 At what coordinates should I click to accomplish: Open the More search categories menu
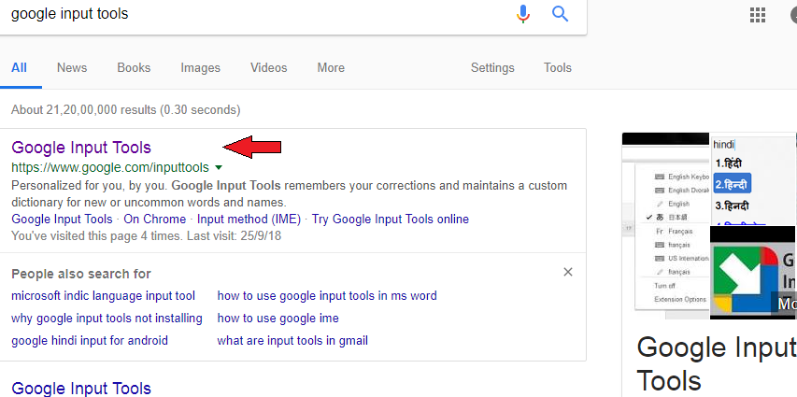click(331, 67)
